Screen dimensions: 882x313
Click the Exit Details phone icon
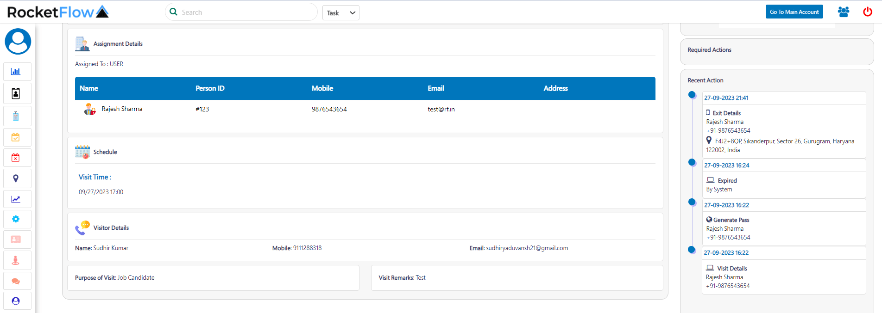pos(708,112)
